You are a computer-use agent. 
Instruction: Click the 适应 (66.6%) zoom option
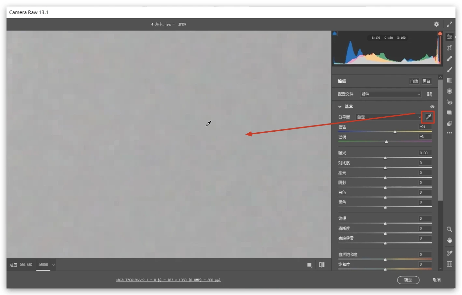(21, 265)
